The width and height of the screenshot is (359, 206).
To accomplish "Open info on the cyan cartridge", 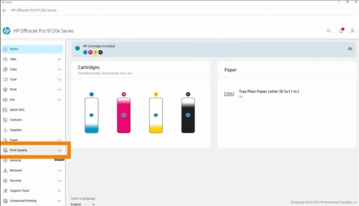I will pyautogui.click(x=91, y=115).
